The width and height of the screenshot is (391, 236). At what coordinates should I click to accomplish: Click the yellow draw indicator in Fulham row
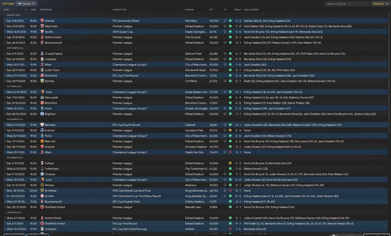point(230,163)
